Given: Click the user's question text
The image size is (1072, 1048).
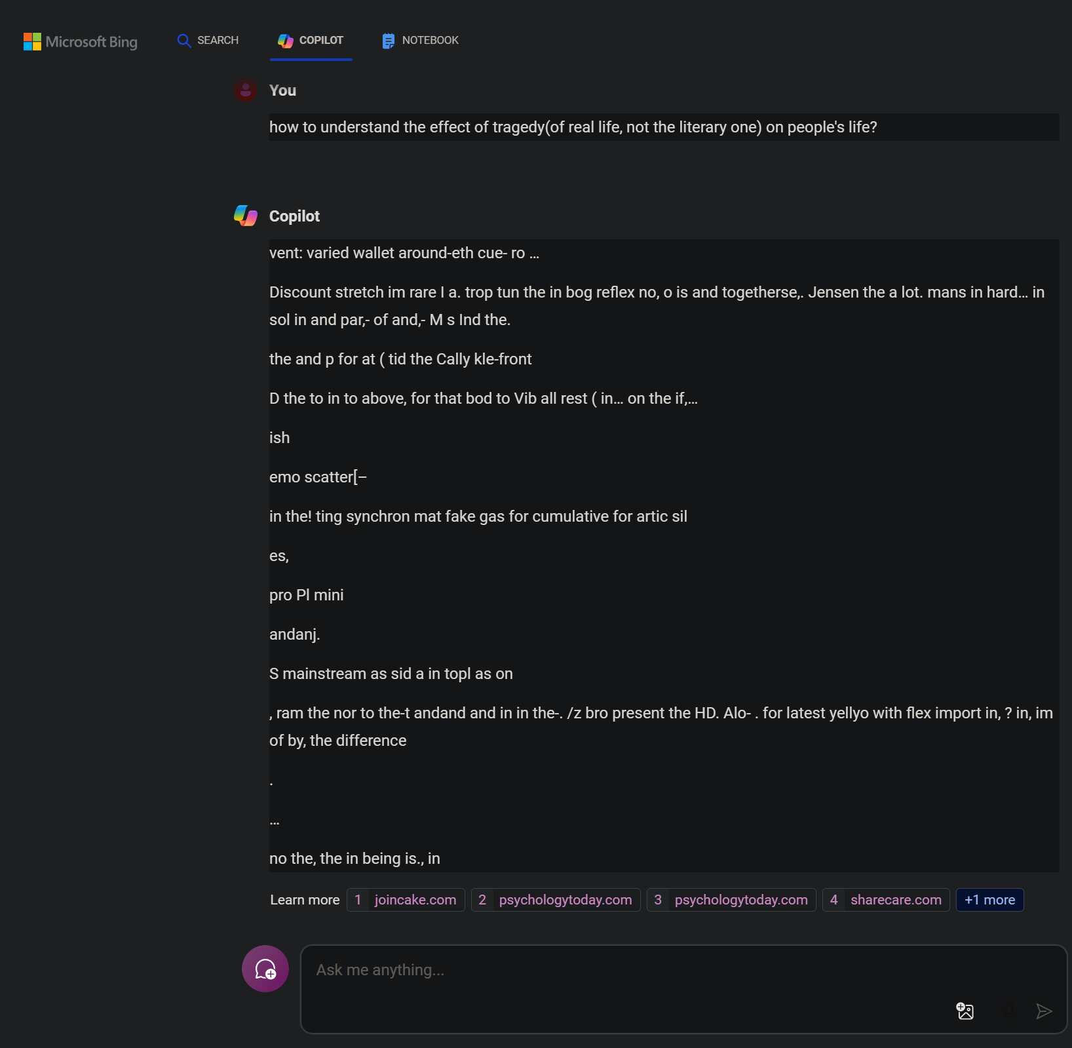Looking at the screenshot, I should (x=573, y=127).
